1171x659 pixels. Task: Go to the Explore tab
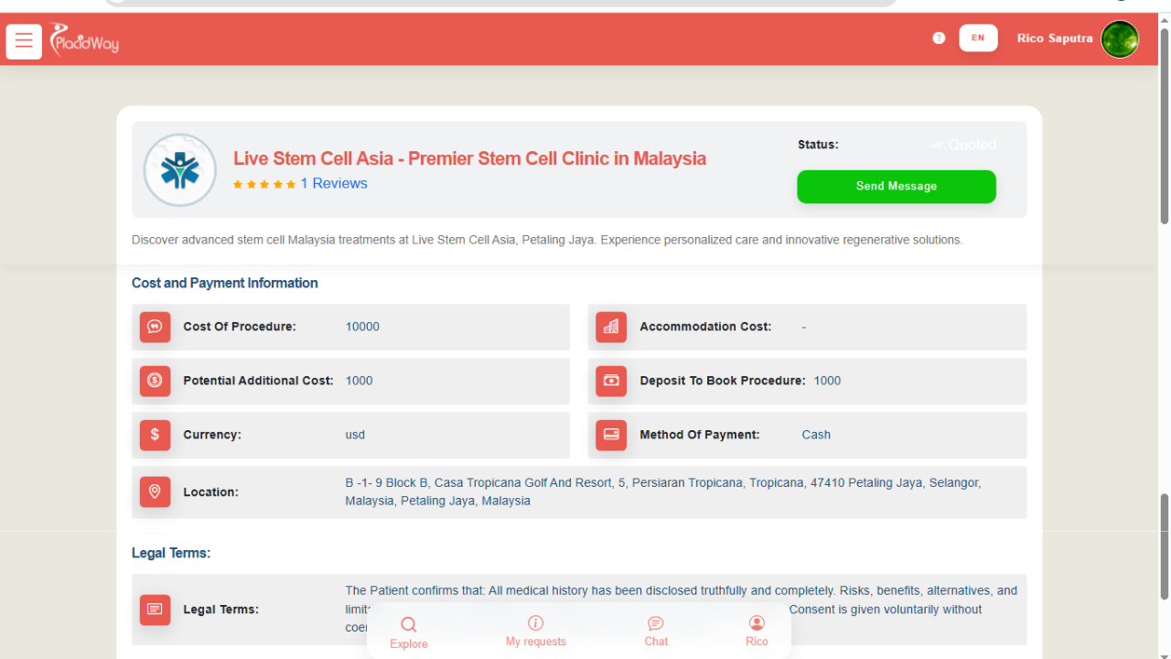click(x=409, y=632)
